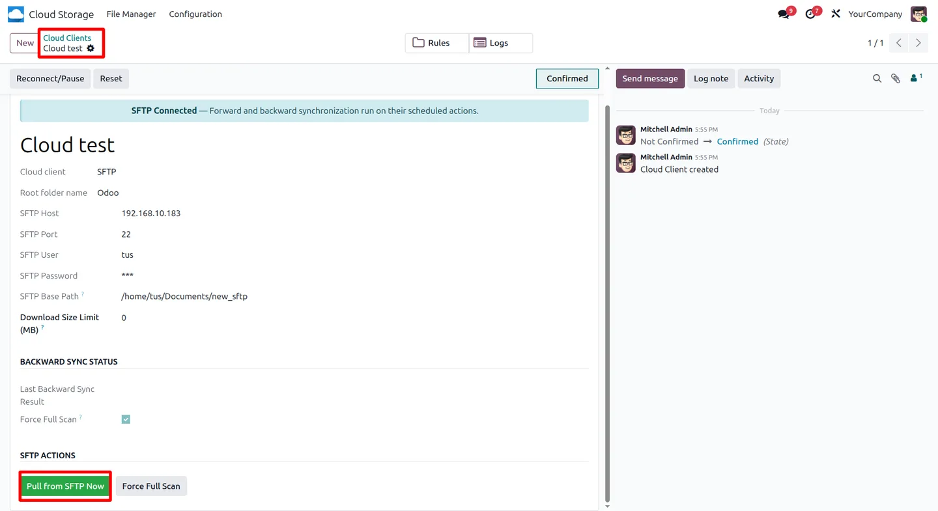Click Mitchell Admin avatar on Confirmed state message
The height and width of the screenshot is (511, 938).
(x=626, y=135)
